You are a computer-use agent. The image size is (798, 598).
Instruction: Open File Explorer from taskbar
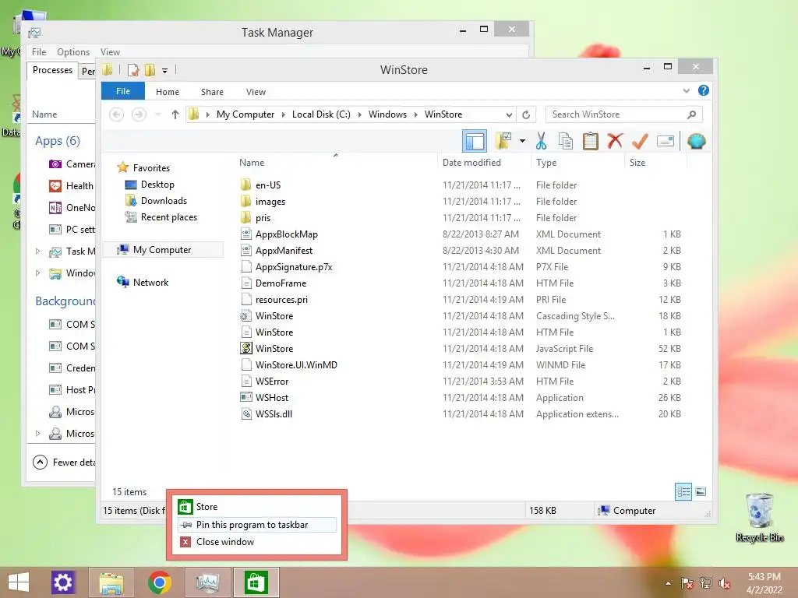[x=111, y=582]
